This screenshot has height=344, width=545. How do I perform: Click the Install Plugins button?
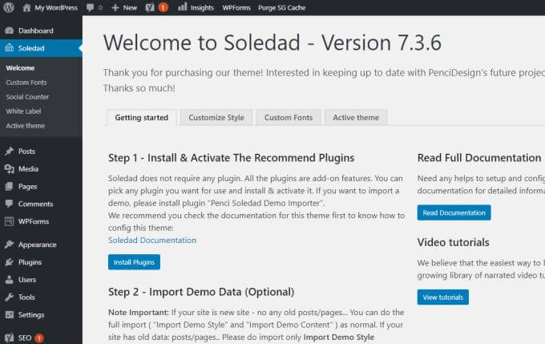pyautogui.click(x=134, y=262)
